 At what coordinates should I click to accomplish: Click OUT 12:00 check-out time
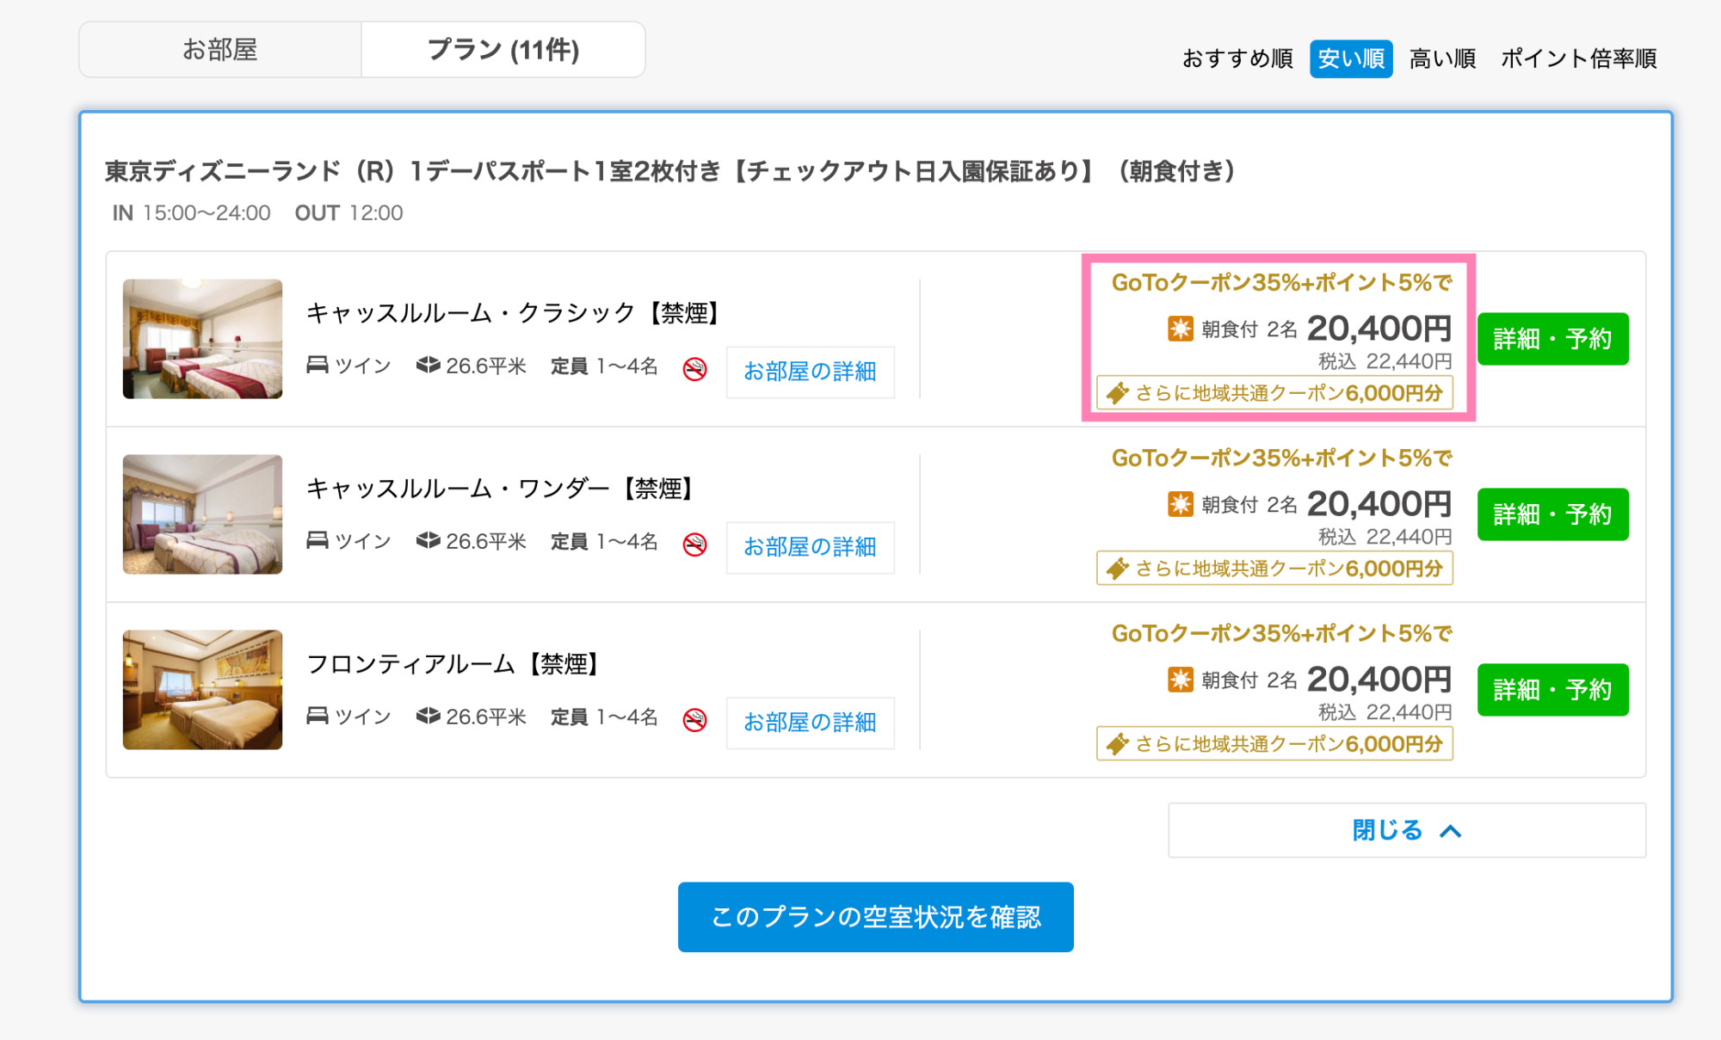click(x=349, y=212)
